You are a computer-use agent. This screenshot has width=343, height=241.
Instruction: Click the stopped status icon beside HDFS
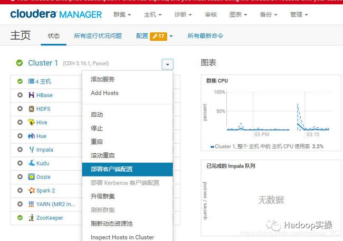click(20, 109)
